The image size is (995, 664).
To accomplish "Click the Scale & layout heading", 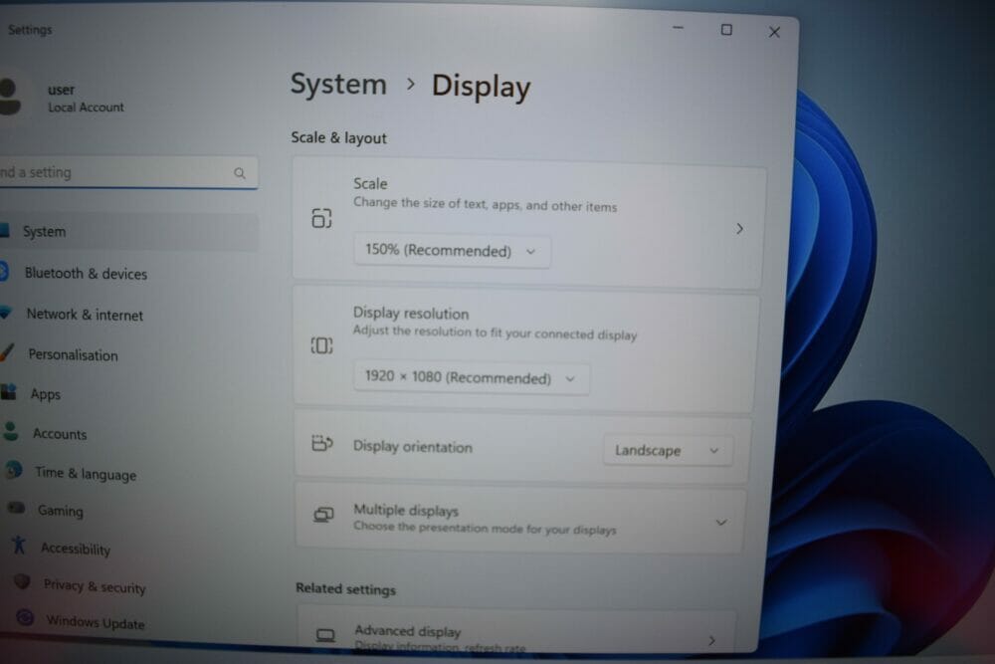I will click(338, 137).
